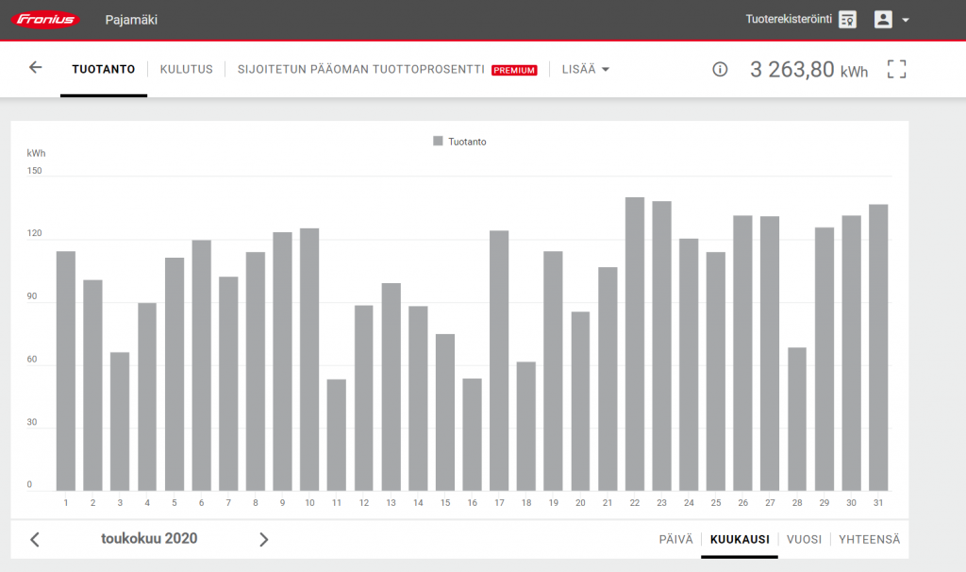Click the info circle icon

tap(720, 69)
